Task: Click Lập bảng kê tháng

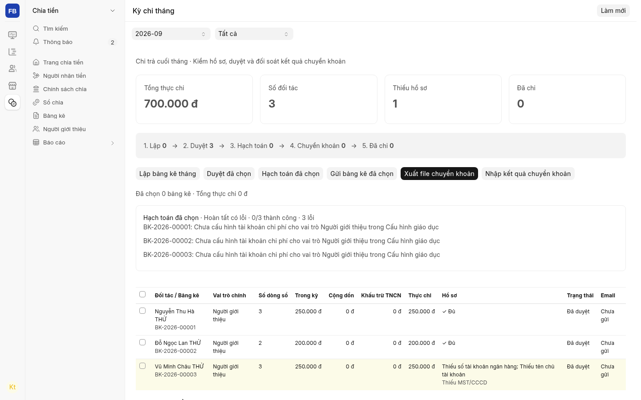Action: tap(168, 174)
